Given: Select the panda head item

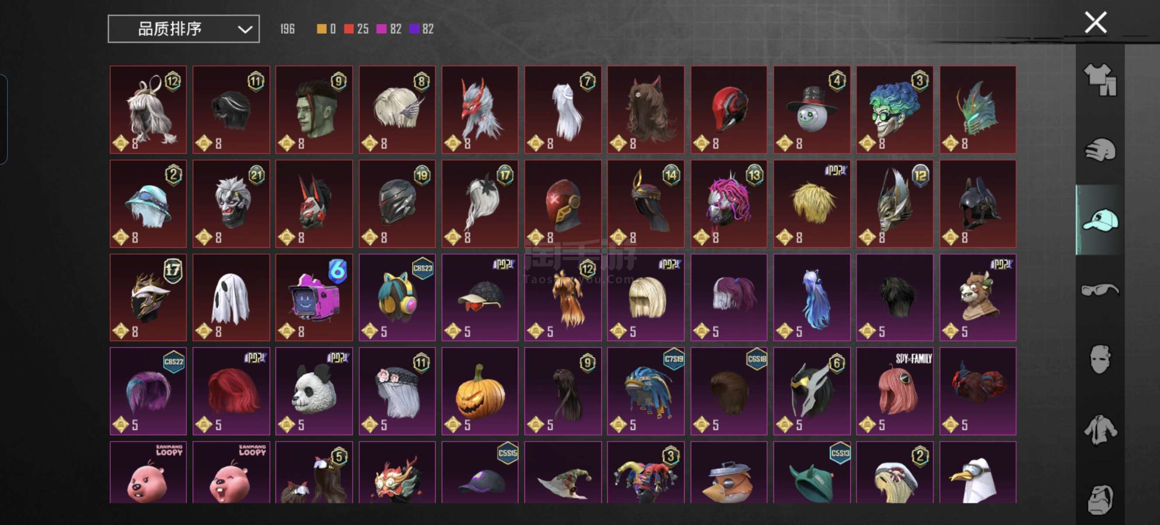Looking at the screenshot, I should click(314, 391).
